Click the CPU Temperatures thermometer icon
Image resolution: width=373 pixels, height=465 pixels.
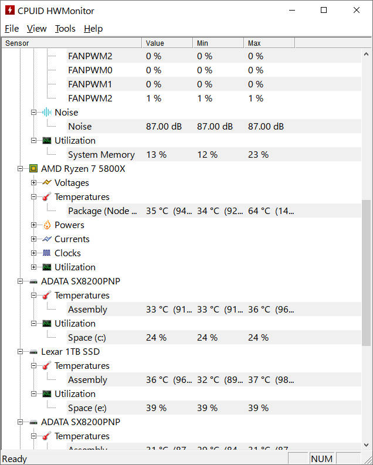point(47,196)
